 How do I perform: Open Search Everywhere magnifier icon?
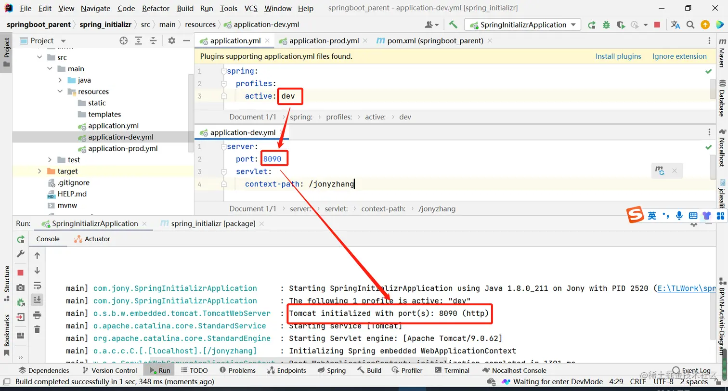(x=690, y=25)
